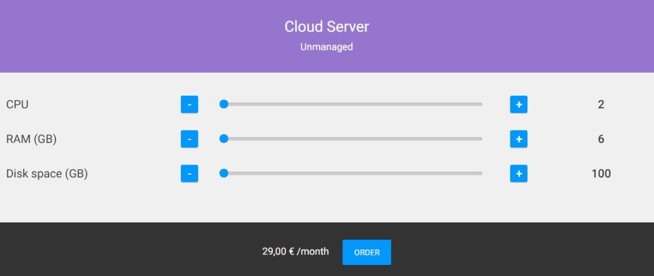Decrease CPU with the minus button
The width and height of the screenshot is (654, 276).
pyautogui.click(x=189, y=105)
